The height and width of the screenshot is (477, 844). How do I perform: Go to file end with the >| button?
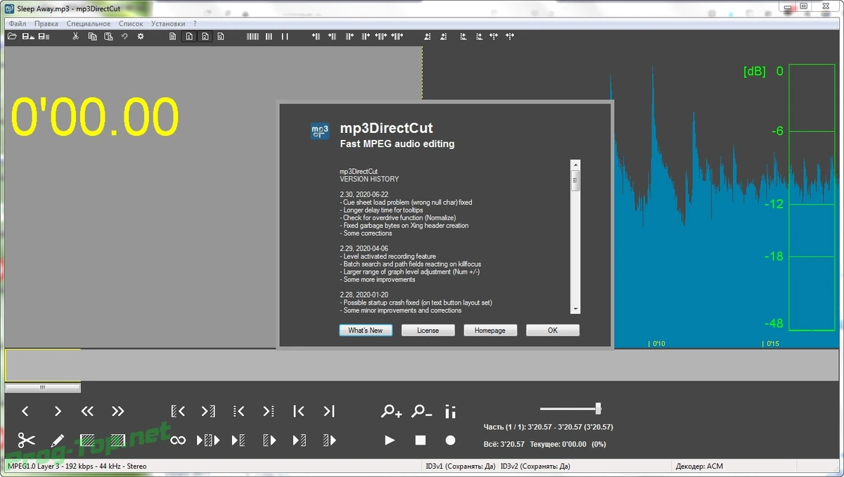(x=329, y=411)
